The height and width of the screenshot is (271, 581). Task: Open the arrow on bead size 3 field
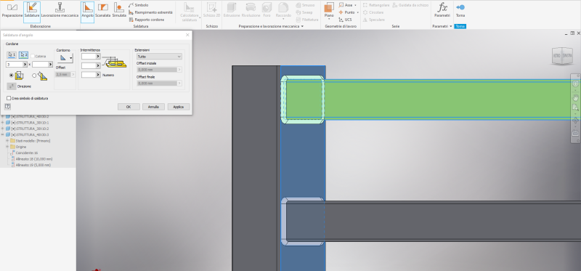25,65
